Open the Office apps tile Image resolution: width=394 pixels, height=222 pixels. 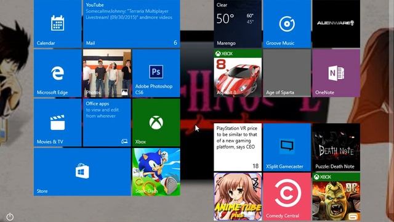107,122
